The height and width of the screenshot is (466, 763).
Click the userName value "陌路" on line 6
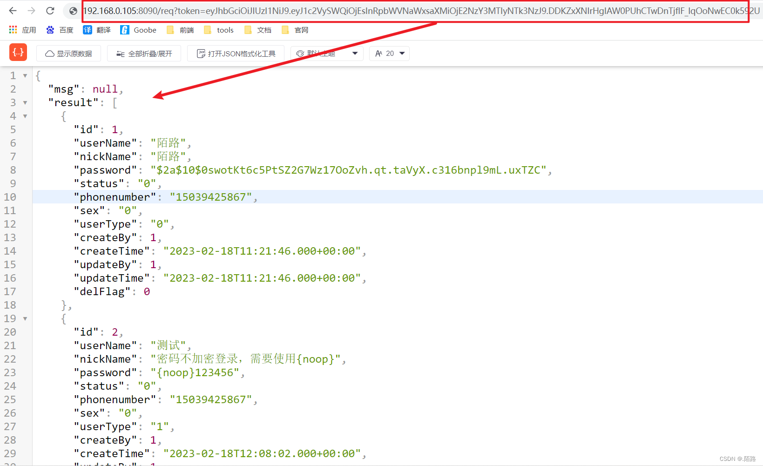pos(168,143)
